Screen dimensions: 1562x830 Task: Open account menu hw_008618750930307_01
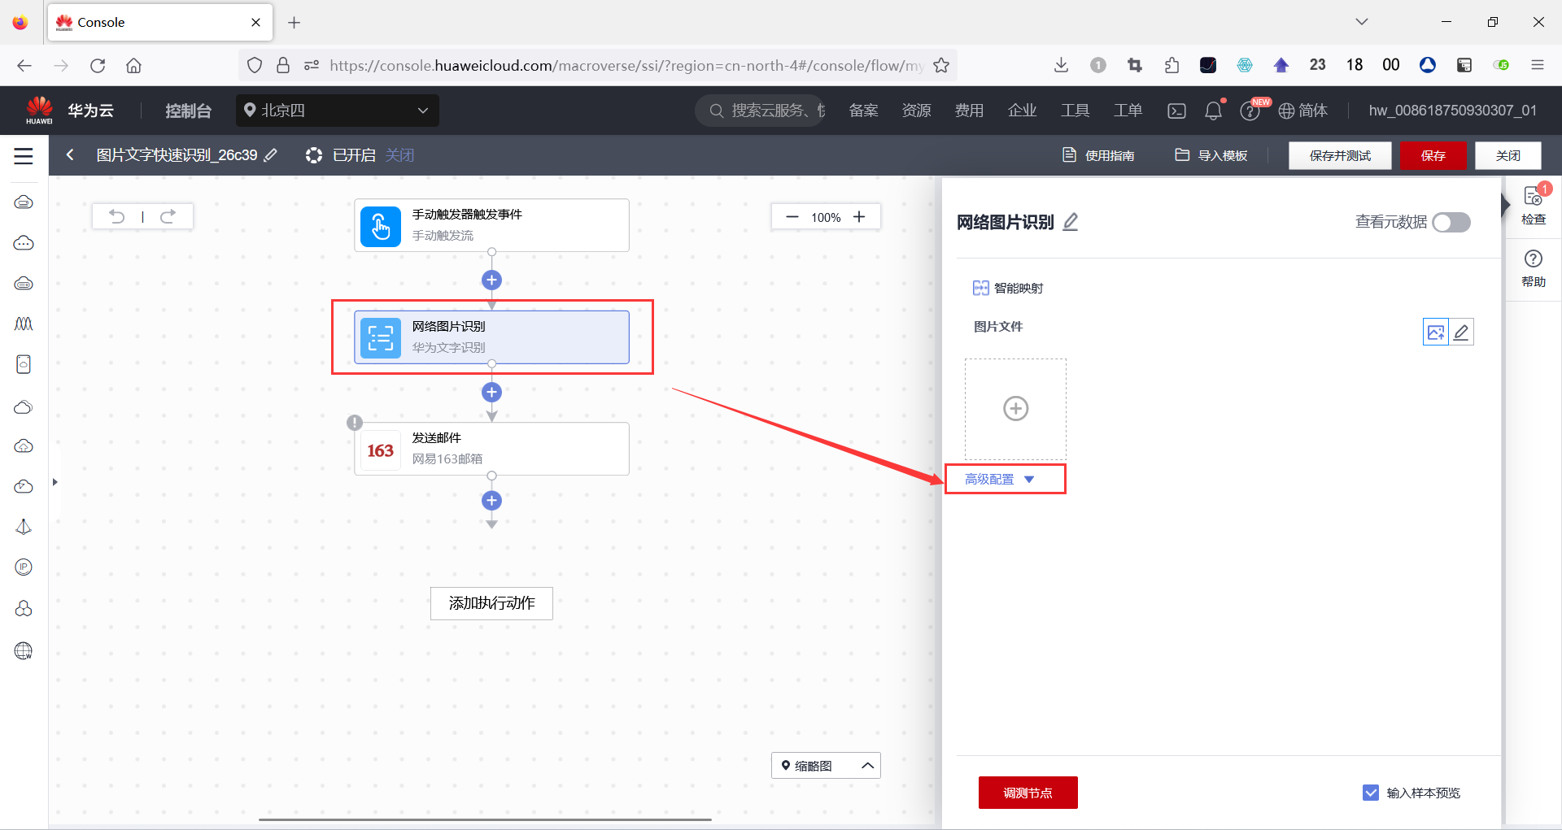click(1453, 111)
